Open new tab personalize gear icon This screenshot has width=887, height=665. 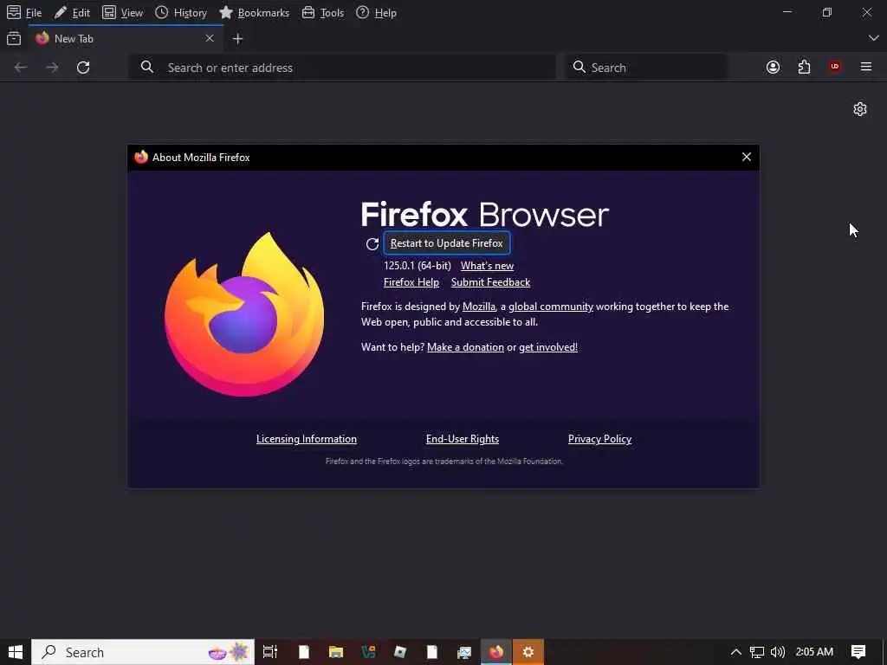860,109
